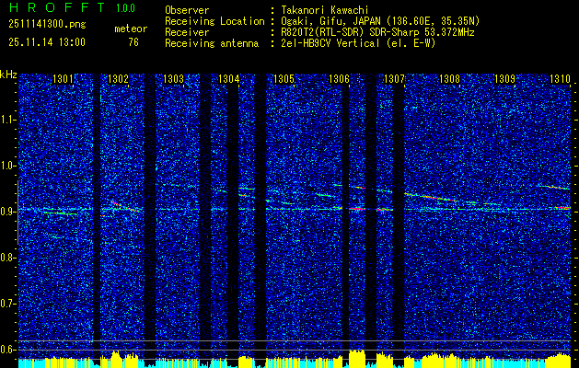Click the long sloped echo trace below 1308
Viewport: 579px width, 368px height.
[x=432, y=198]
